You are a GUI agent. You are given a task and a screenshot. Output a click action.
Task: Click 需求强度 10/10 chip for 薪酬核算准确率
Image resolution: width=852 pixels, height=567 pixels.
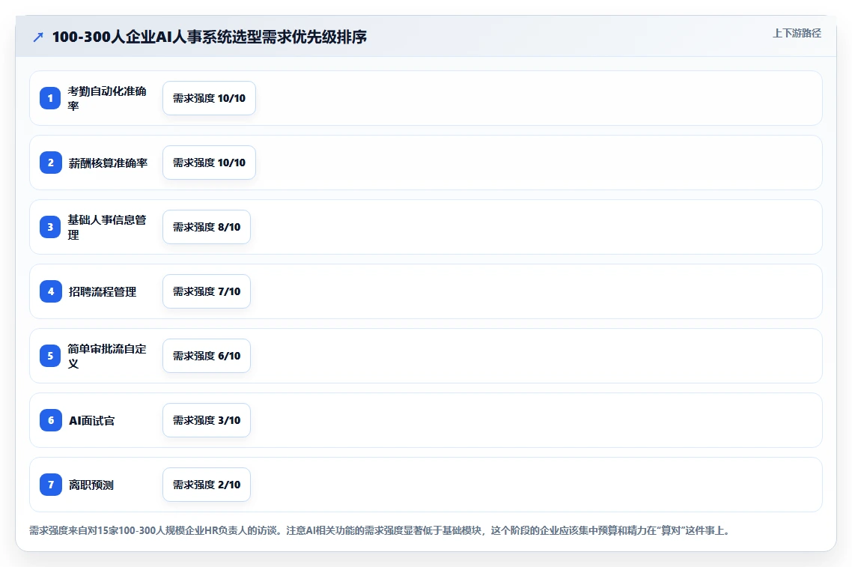point(209,163)
